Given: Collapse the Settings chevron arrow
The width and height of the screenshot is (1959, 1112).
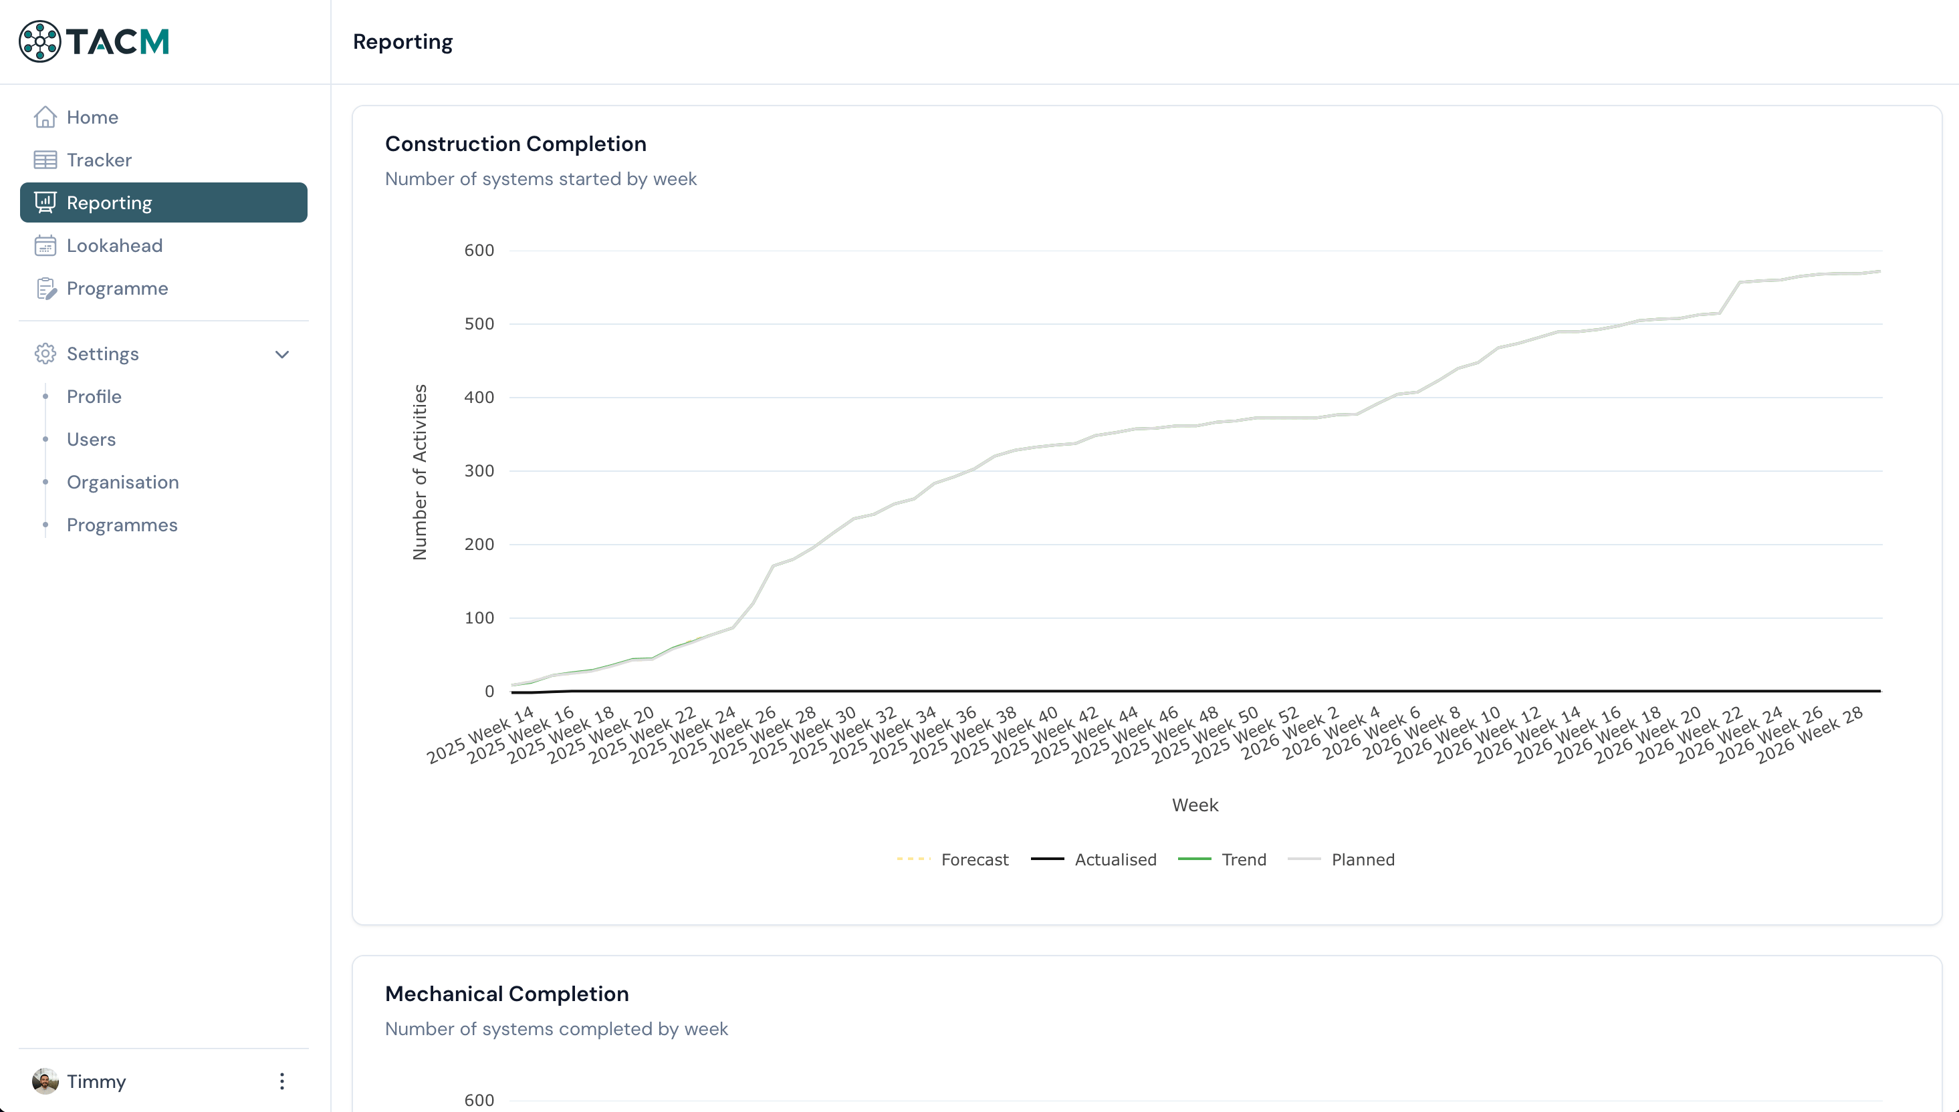Looking at the screenshot, I should [282, 354].
